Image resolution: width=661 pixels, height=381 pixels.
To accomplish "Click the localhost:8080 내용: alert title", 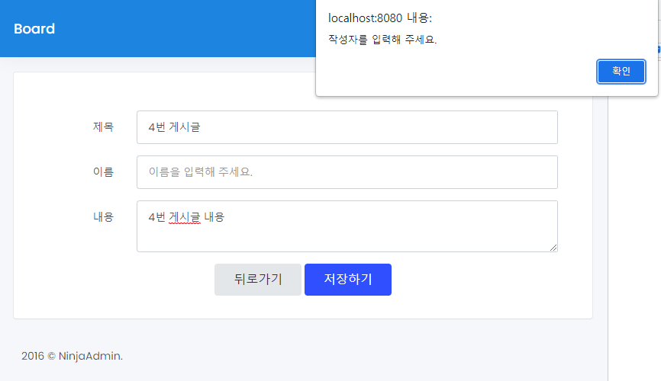I will pos(380,18).
